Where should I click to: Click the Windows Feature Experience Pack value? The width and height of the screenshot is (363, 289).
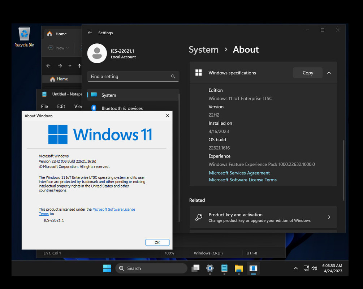(262, 164)
